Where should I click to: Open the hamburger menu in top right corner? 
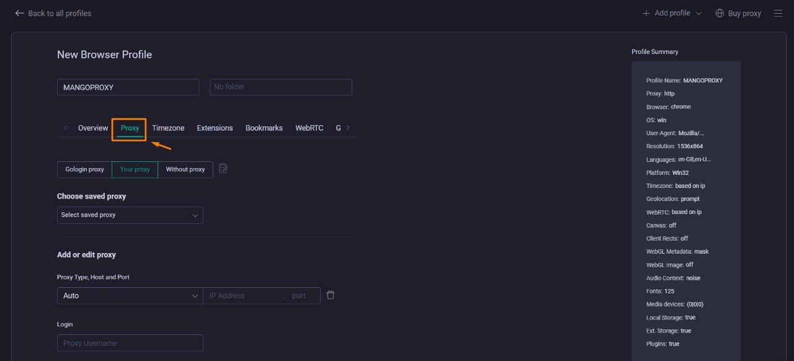pyautogui.click(x=778, y=12)
